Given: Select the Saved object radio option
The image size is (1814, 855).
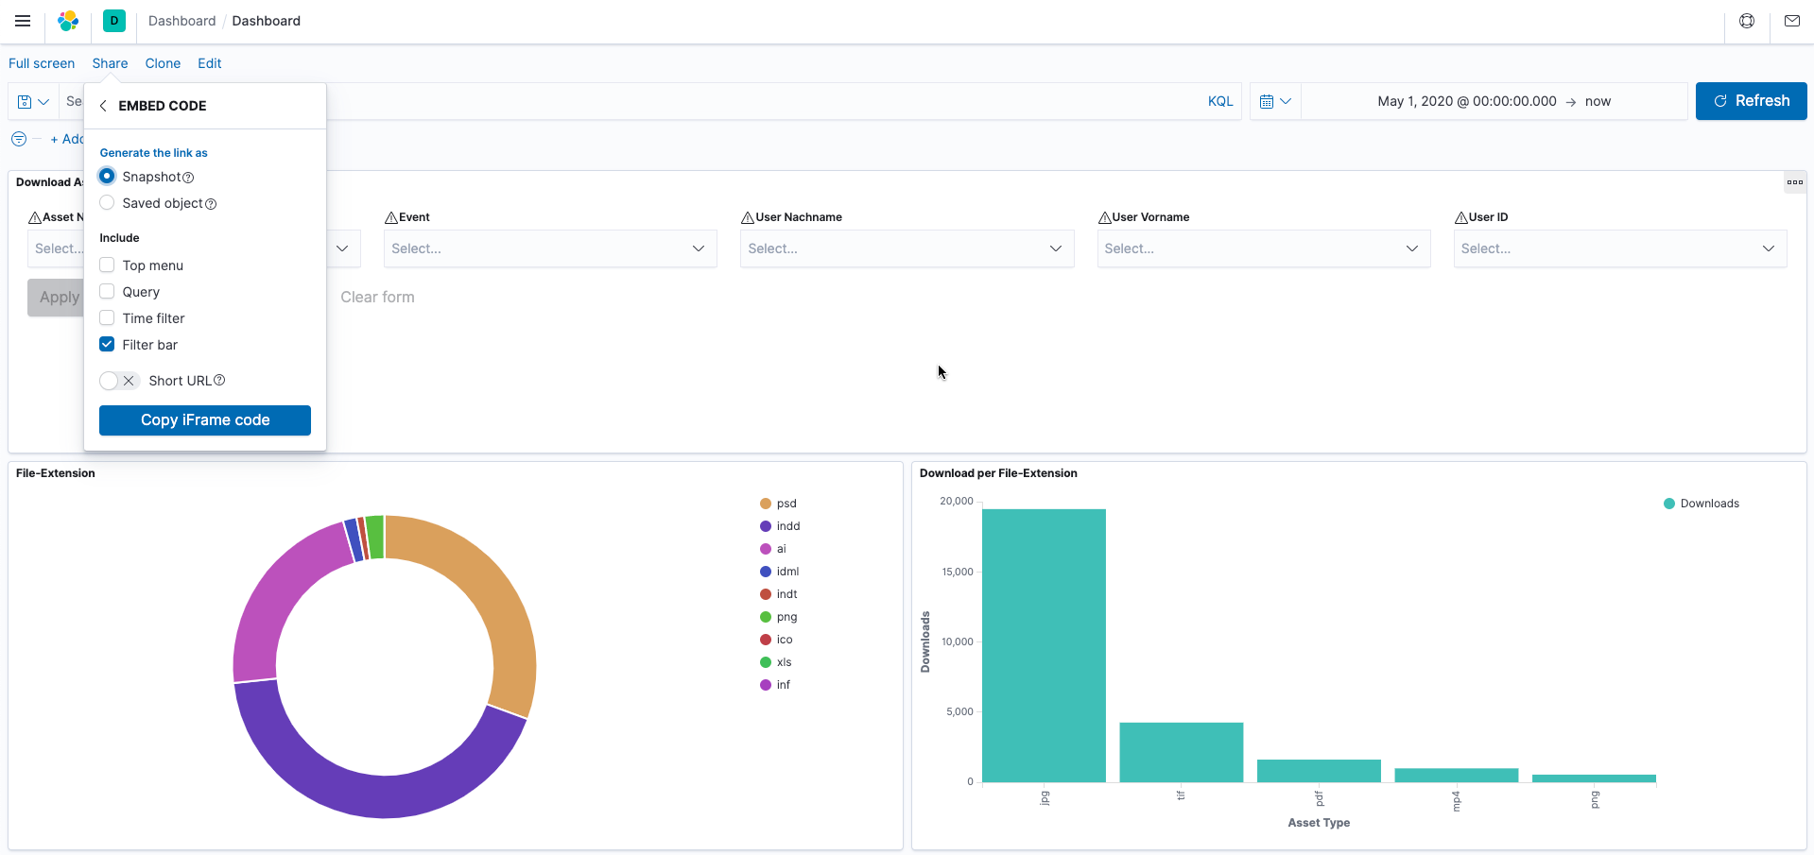Looking at the screenshot, I should coord(107,203).
